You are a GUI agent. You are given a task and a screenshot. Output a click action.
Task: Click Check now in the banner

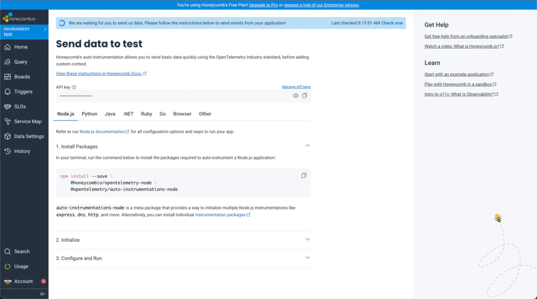pyautogui.click(x=392, y=23)
